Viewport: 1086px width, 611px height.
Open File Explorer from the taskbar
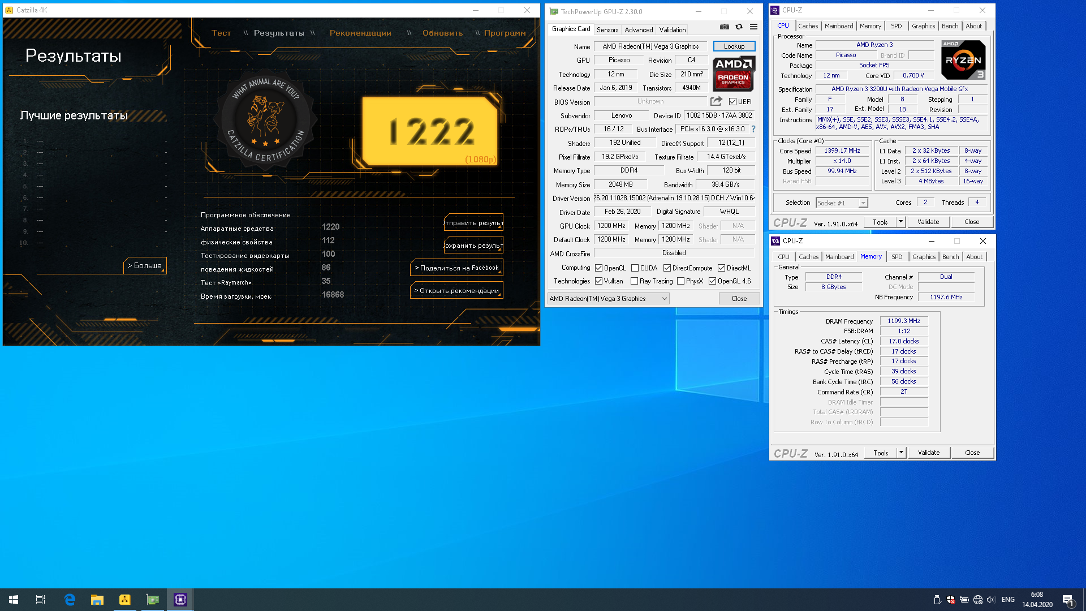(x=97, y=600)
